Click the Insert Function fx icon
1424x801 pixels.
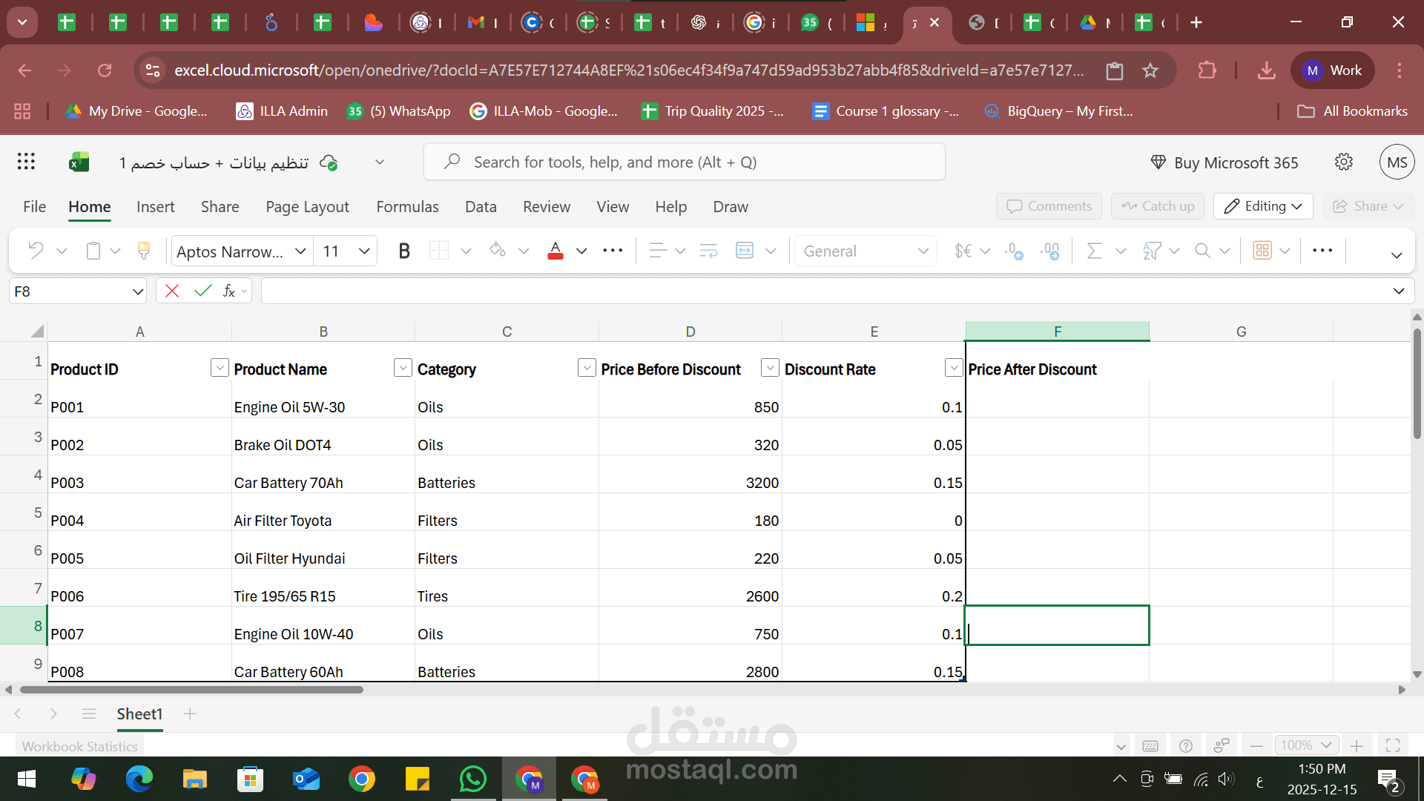(x=229, y=291)
